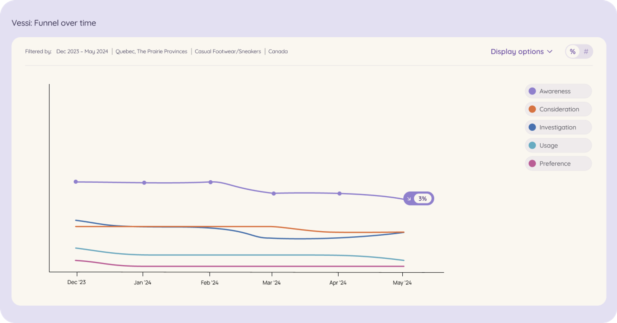The height and width of the screenshot is (323, 617).
Task: Click the down arrow icon in 3% badge
Action: (x=409, y=199)
